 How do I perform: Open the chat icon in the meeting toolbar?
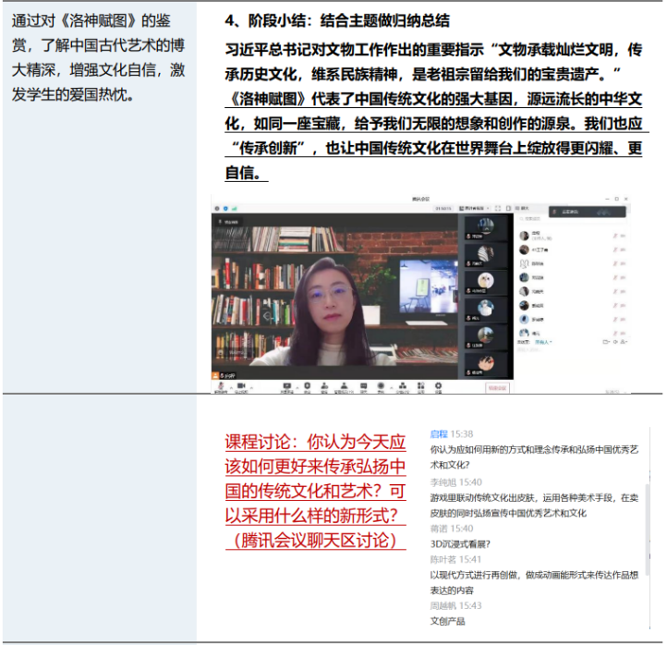point(364,386)
